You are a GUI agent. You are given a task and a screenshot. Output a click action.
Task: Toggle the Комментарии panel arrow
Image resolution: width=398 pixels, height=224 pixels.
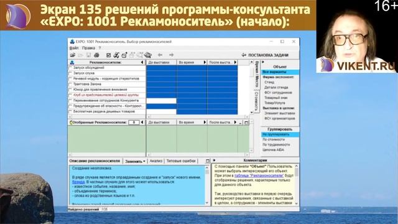coord(214,161)
